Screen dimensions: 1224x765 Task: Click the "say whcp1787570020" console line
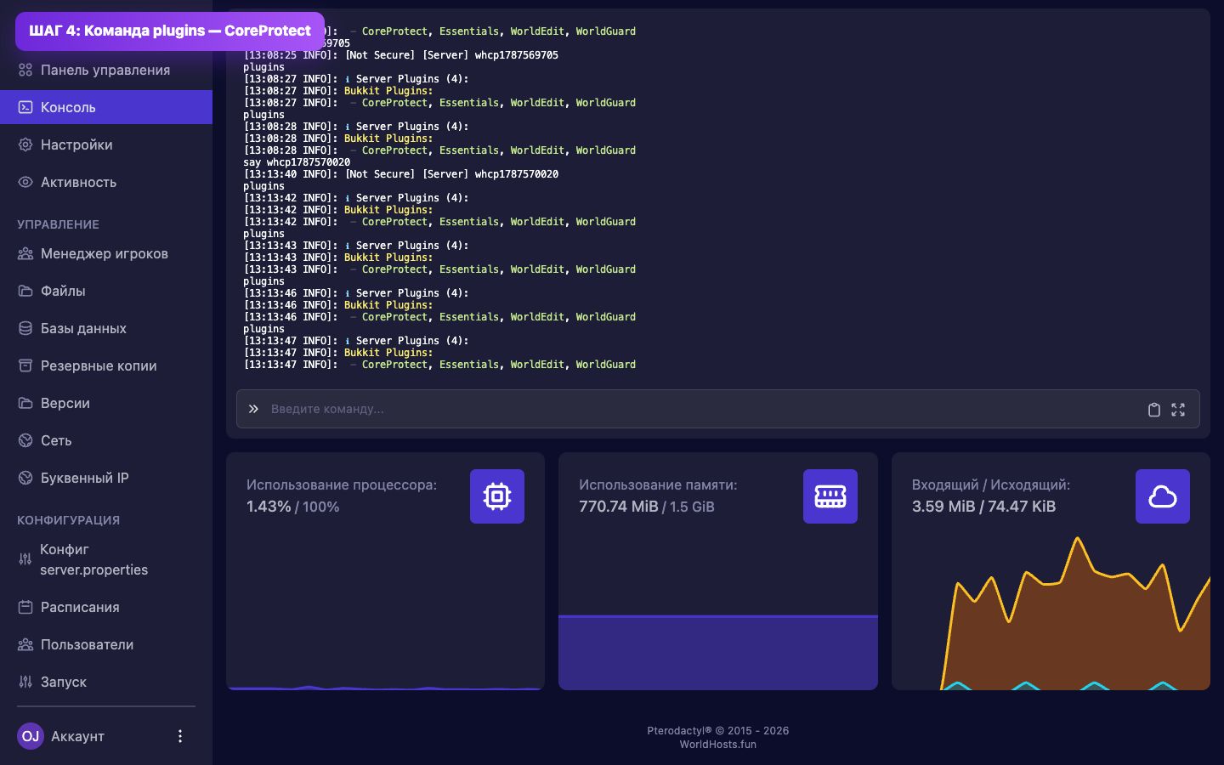pyautogui.click(x=297, y=162)
